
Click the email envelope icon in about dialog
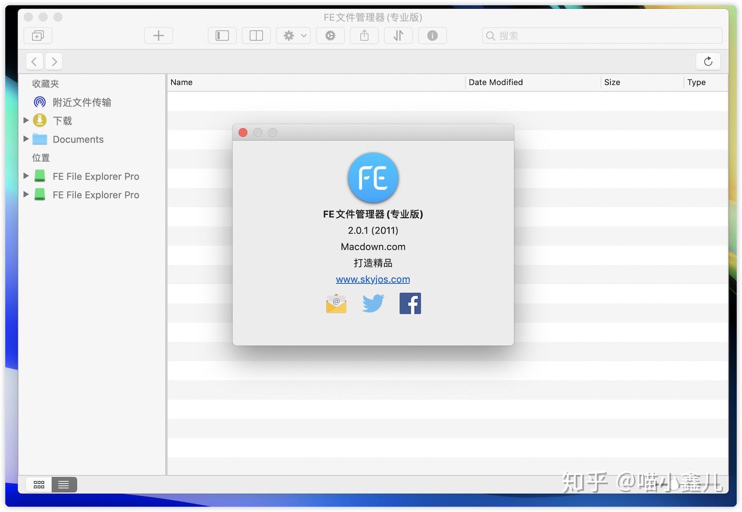click(336, 303)
